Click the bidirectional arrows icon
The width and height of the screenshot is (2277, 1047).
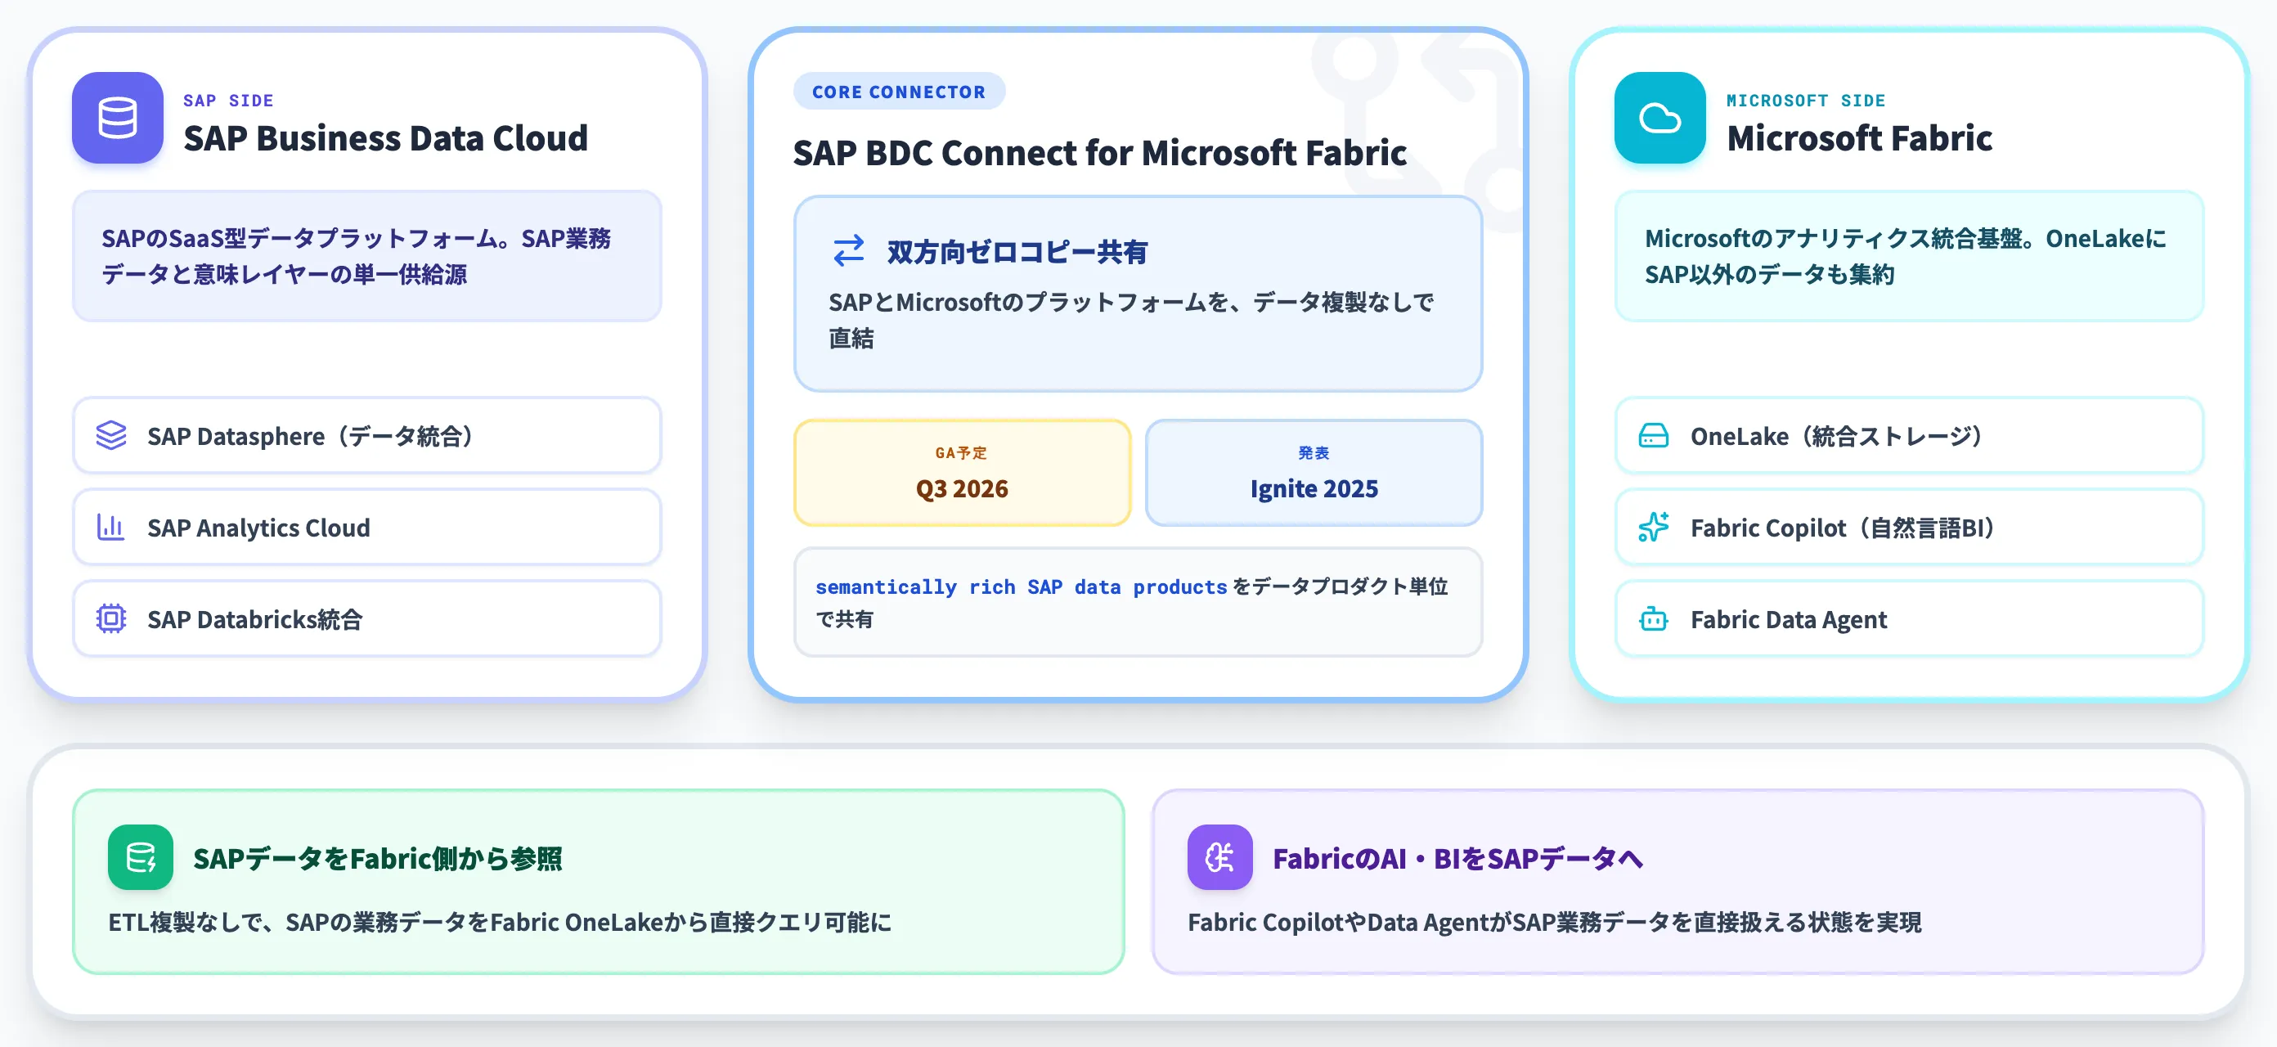(x=849, y=251)
